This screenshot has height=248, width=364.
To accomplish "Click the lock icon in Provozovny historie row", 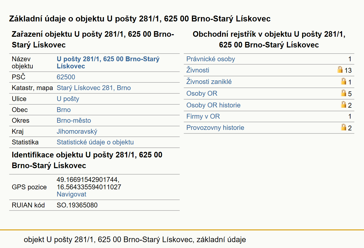I will point(344,127).
